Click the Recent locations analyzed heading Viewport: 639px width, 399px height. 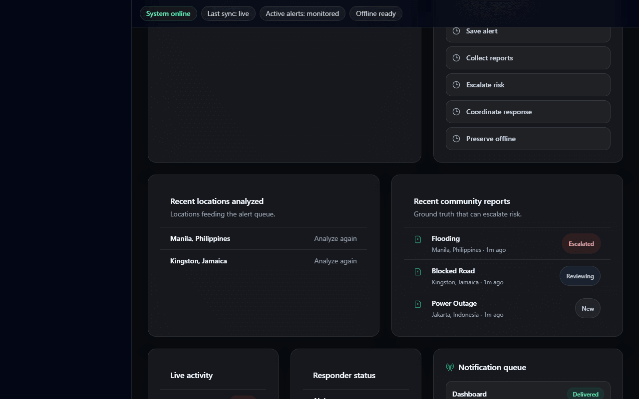tap(217, 201)
